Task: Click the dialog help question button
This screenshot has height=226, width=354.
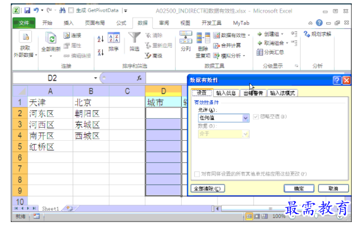Action: [x=337, y=80]
